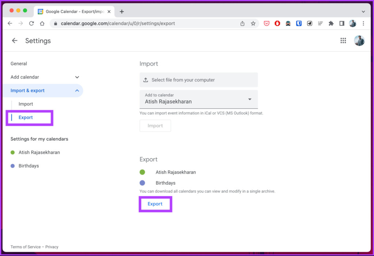Screen dimensions: 374x256
Task: Toggle the browser side panel
Action: pos(342,23)
